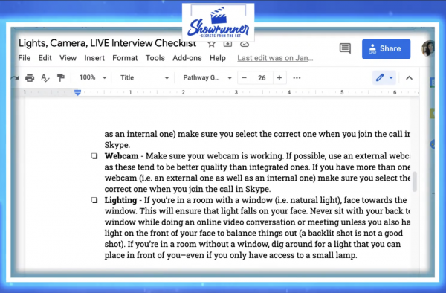Click the word Skype. ending the first item
Viewport: 446px width, 293px height.
117,145
